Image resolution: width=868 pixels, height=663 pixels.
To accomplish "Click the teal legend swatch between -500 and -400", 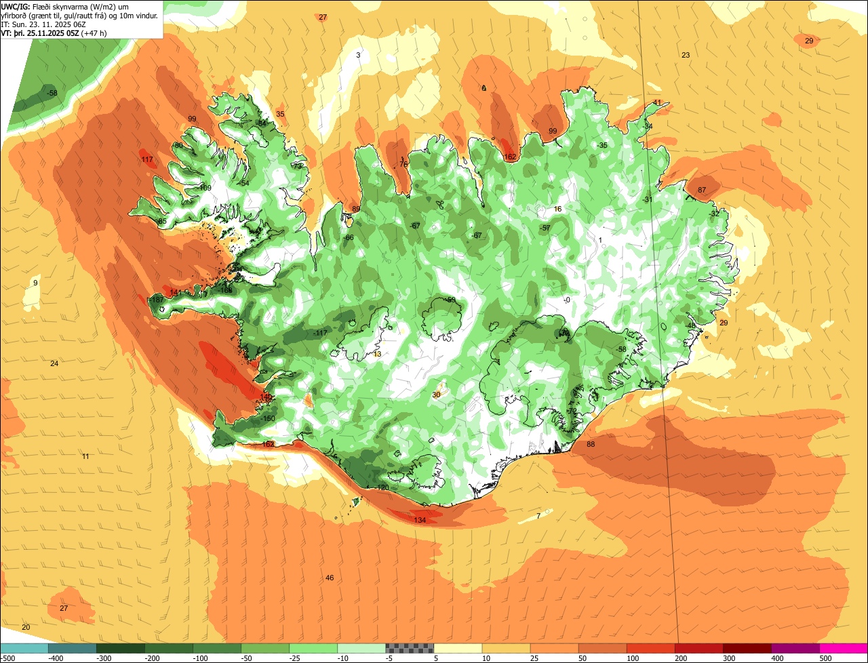I will click(x=24, y=649).
